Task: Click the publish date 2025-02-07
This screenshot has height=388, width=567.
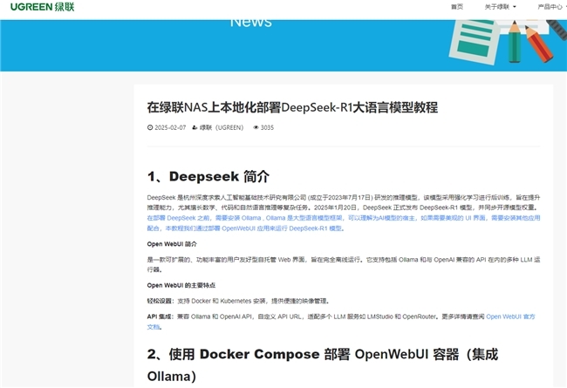Action: point(170,127)
